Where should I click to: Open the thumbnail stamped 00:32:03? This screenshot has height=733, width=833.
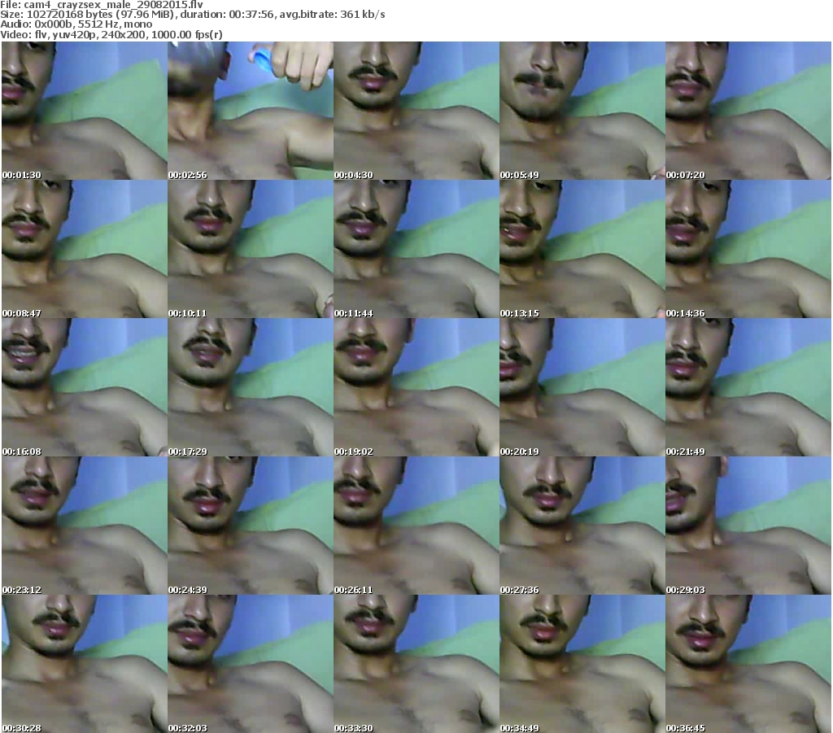pos(251,664)
